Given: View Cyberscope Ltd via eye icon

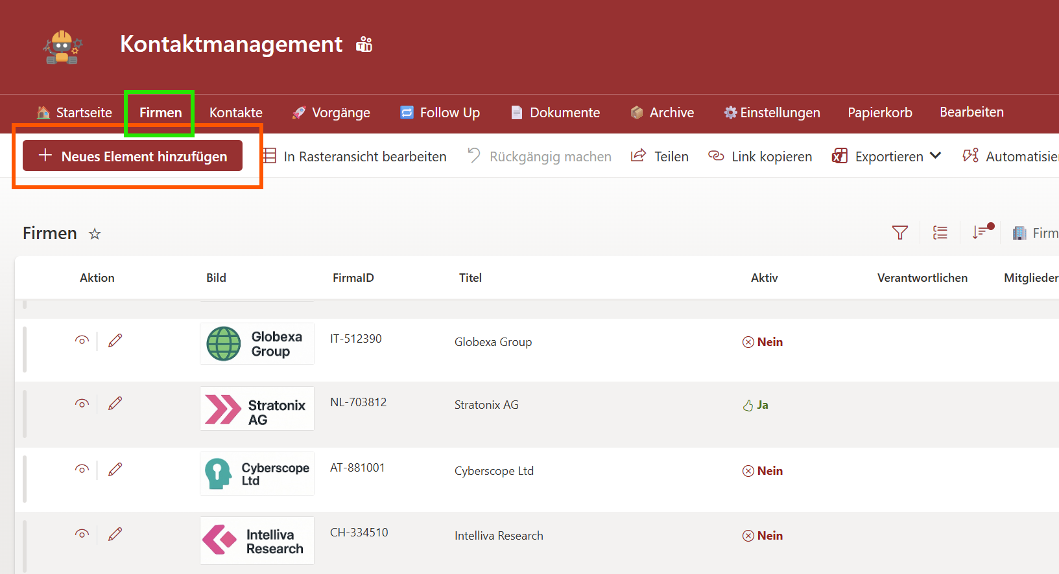Looking at the screenshot, I should (x=82, y=469).
